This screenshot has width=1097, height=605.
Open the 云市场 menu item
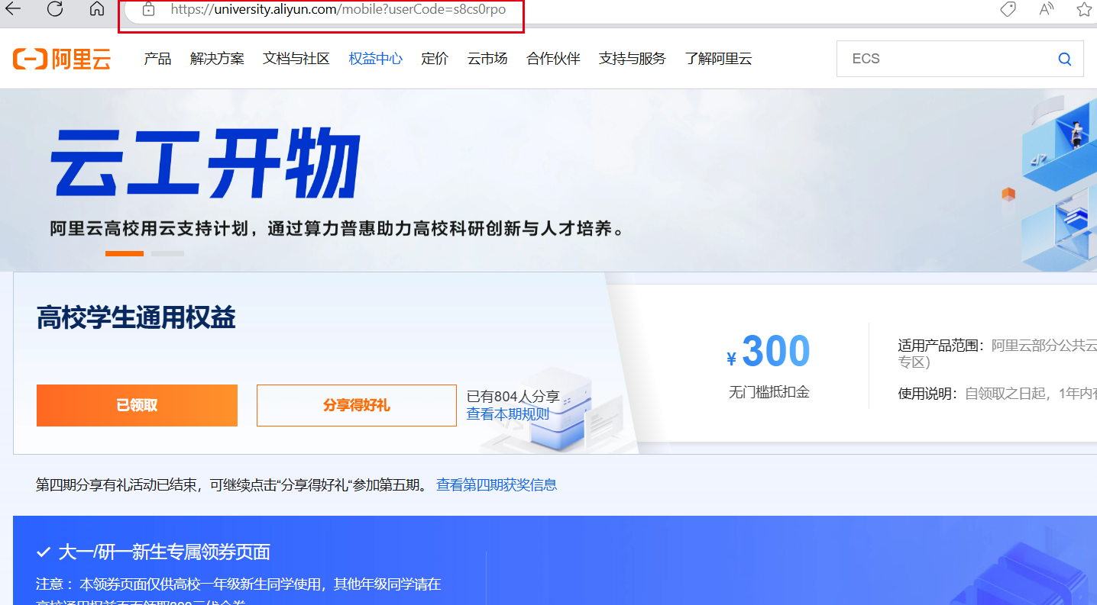click(487, 59)
